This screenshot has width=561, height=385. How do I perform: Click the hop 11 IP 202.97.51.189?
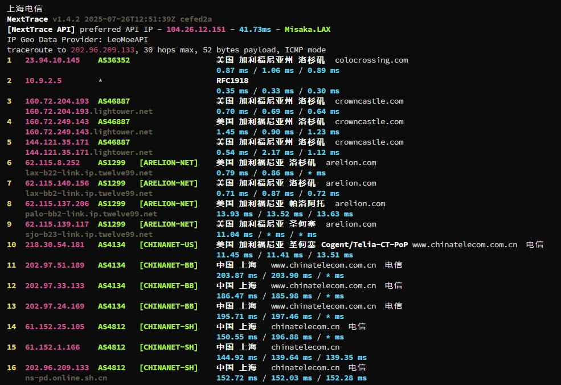coord(55,265)
